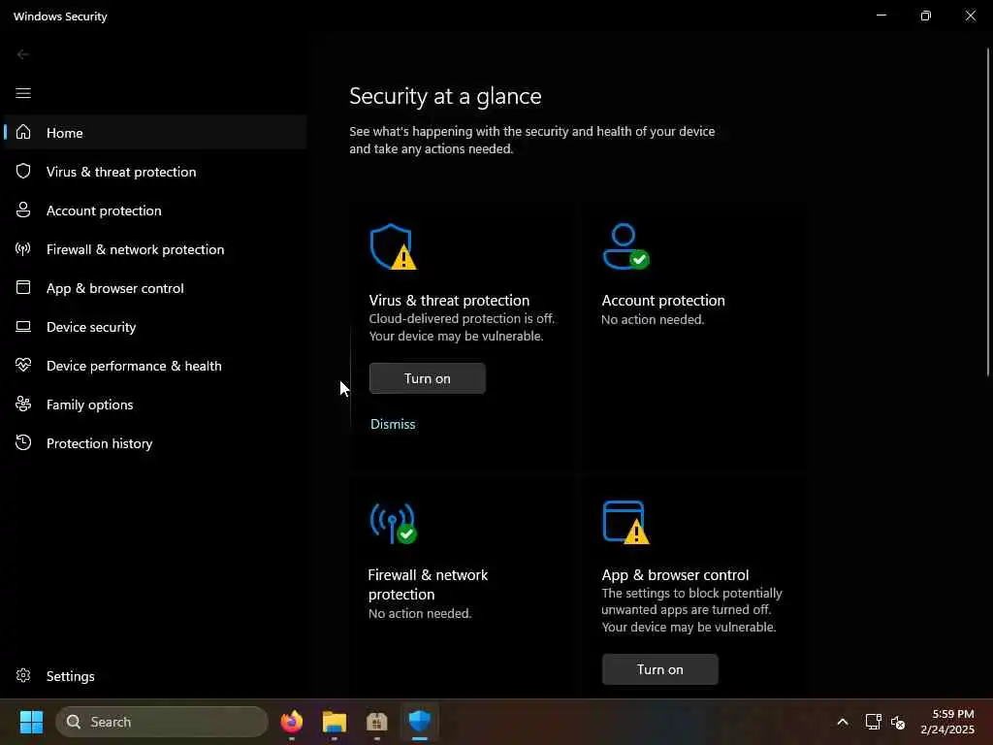View Protection history
Screen dimensions: 993x745
click(x=155, y=443)
